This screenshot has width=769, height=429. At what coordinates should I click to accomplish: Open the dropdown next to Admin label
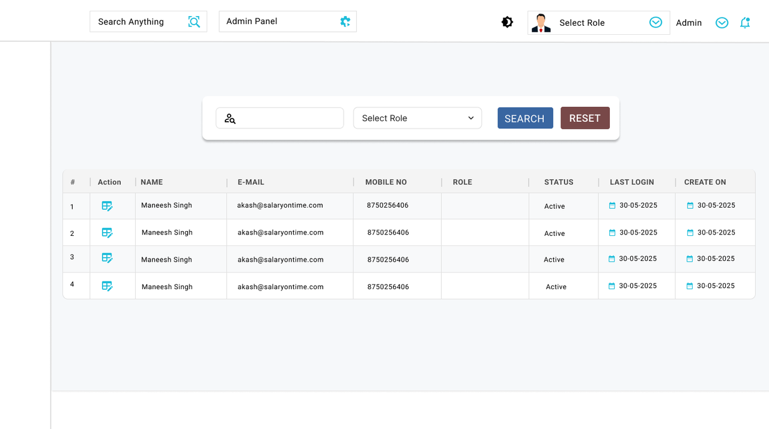(x=722, y=23)
